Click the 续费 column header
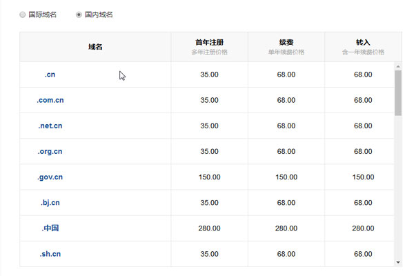The height and width of the screenshot is (276, 414). (286, 42)
